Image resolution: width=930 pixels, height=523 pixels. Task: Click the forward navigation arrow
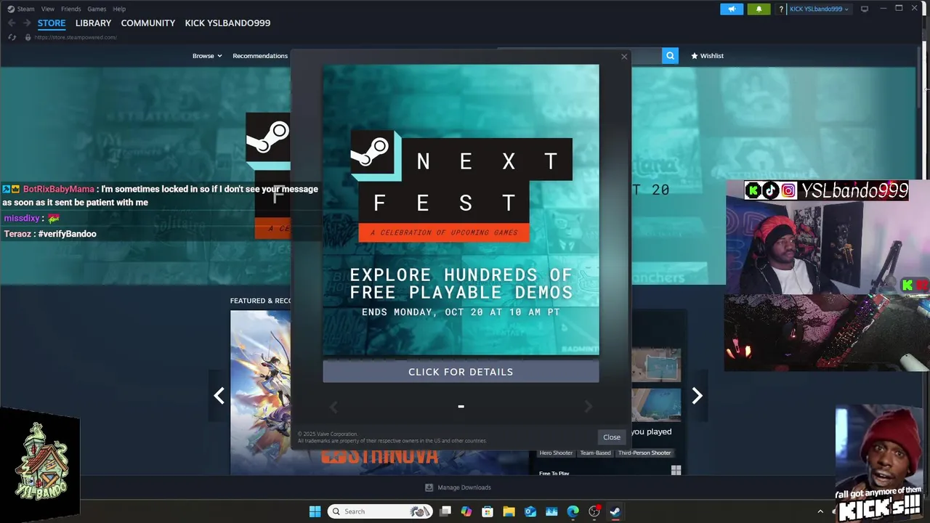[27, 23]
